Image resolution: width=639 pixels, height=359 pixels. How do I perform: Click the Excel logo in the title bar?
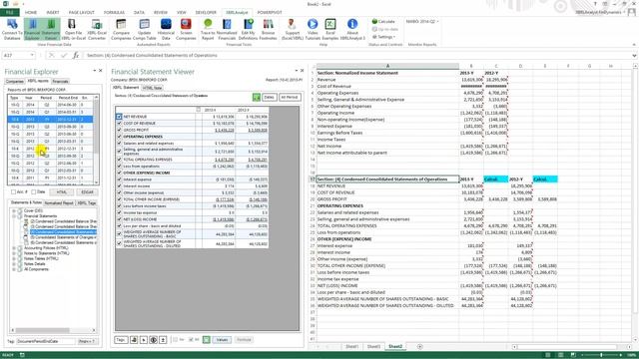coord(6,4)
